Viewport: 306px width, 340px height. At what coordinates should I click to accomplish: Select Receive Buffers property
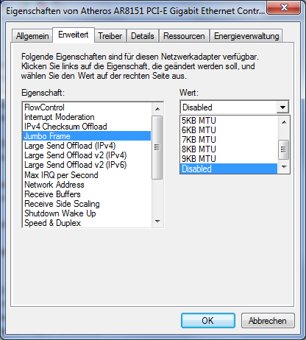(x=87, y=194)
